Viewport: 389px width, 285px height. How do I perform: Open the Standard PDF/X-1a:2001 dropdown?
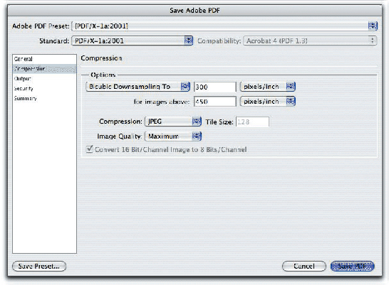[133, 41]
